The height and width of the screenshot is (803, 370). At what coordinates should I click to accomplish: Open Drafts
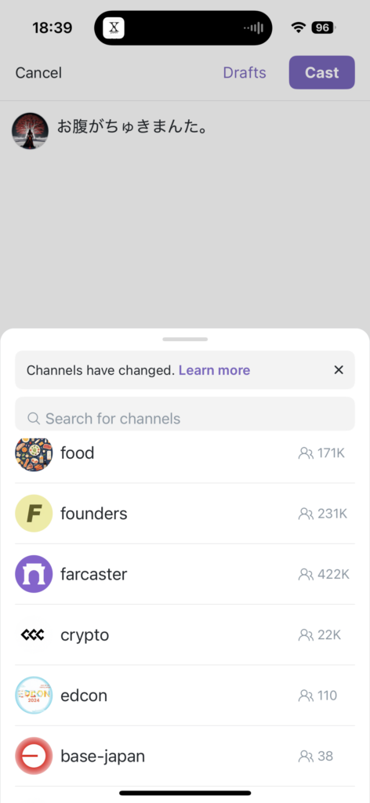[x=245, y=73]
